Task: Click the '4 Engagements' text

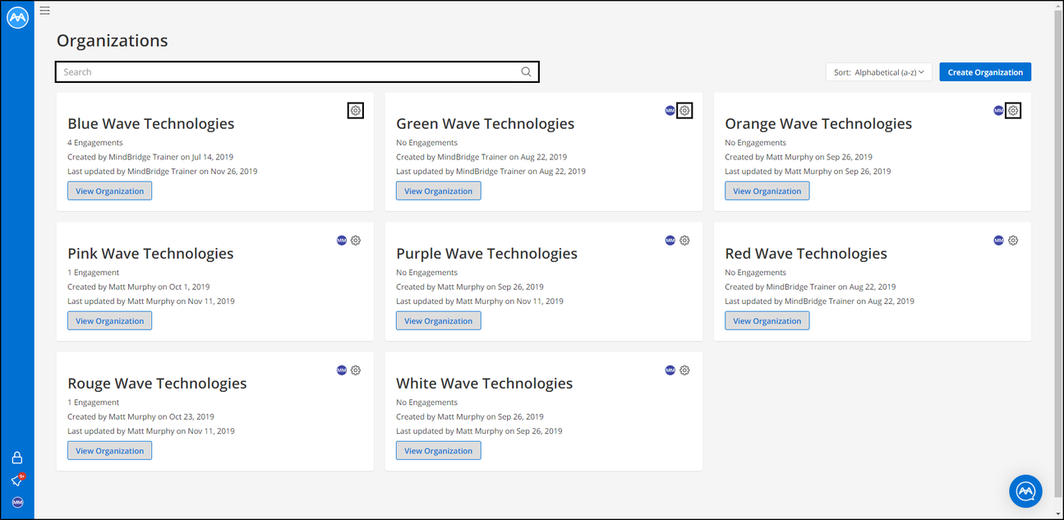Action: tap(95, 143)
